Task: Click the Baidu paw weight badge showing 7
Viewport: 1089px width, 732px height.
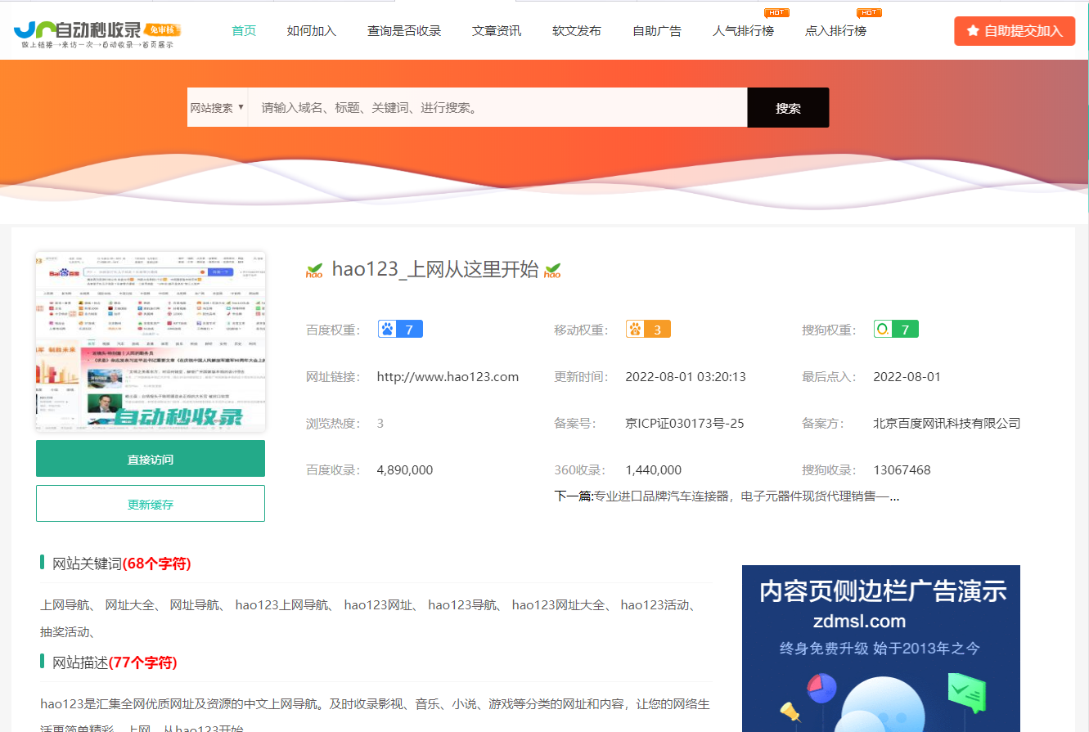Action: click(x=400, y=330)
